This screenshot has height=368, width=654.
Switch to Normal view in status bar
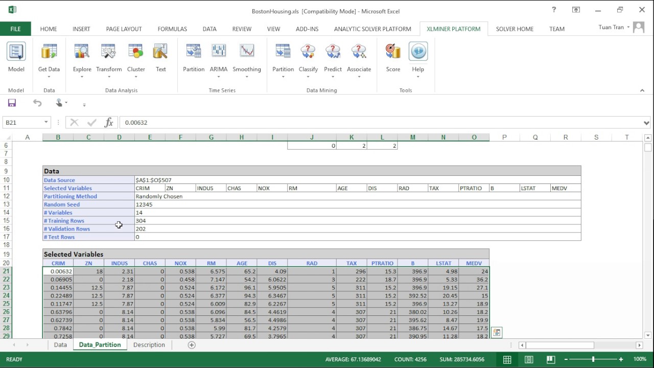[507, 359]
